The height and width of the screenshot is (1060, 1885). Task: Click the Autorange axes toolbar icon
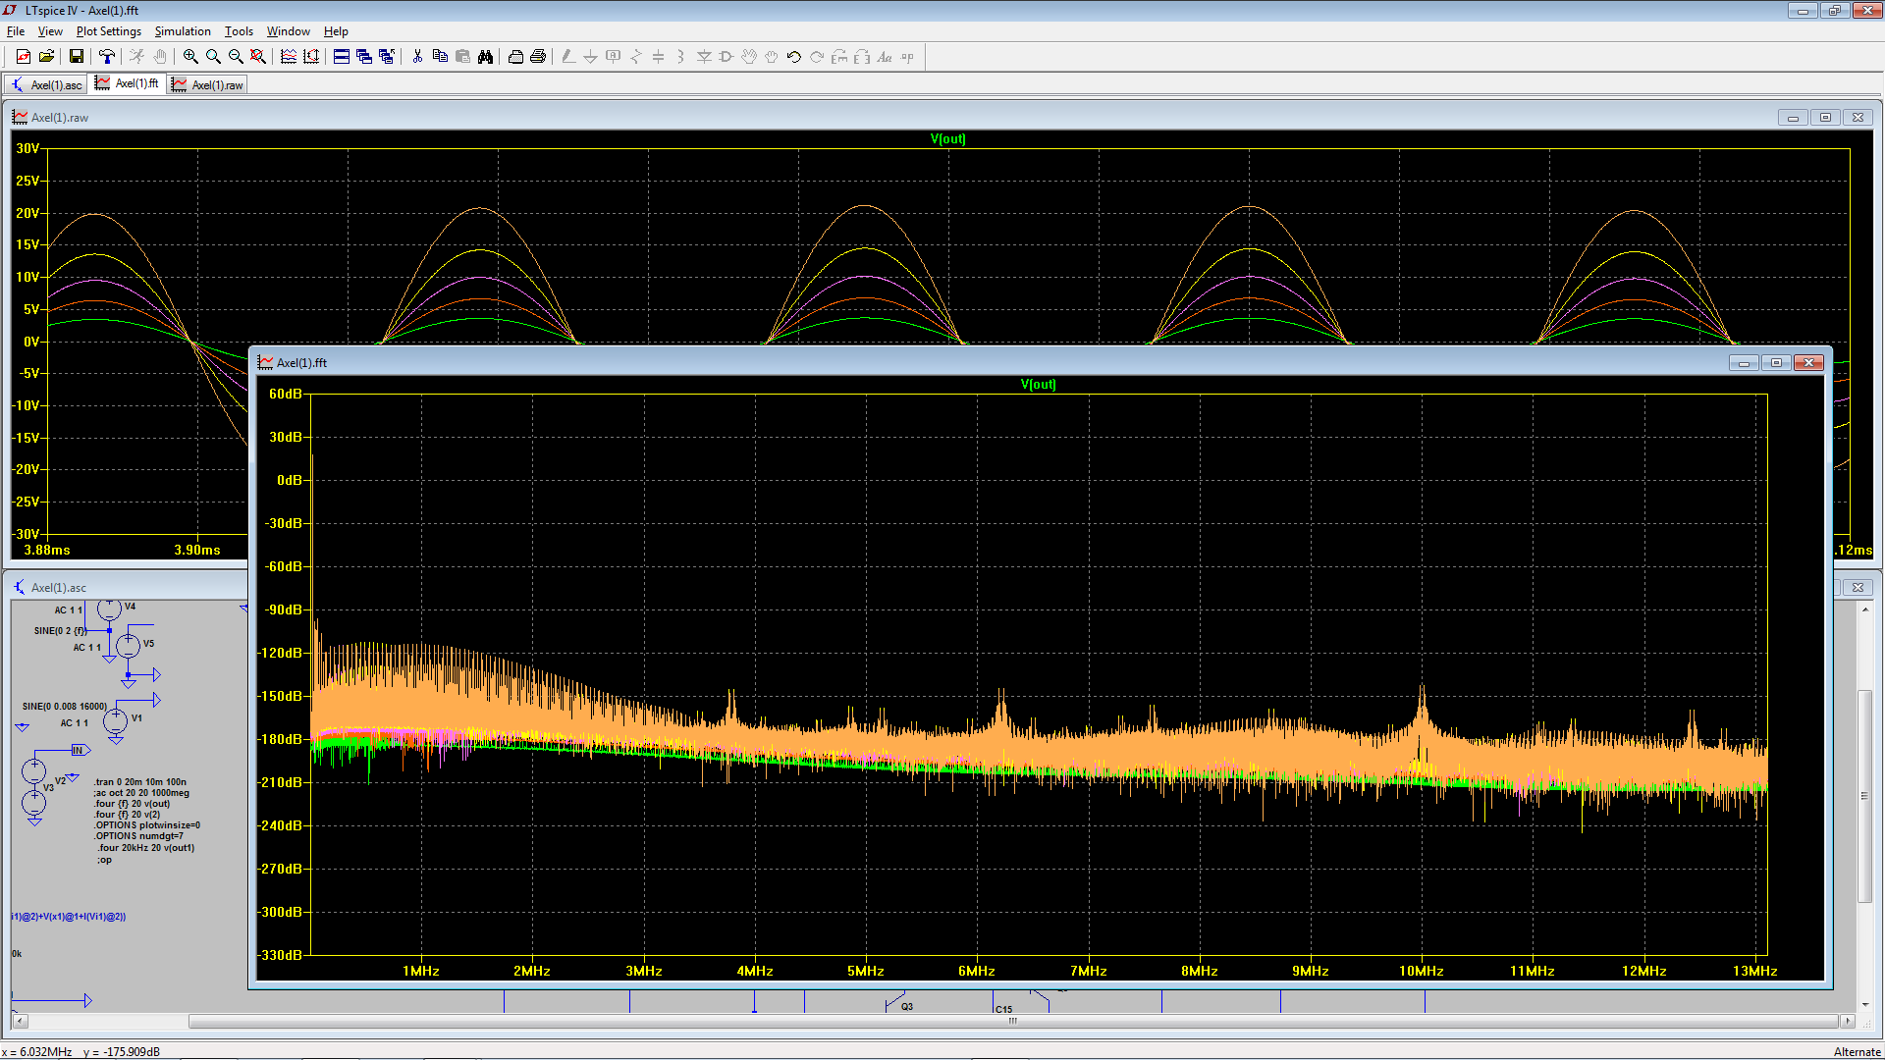point(311,57)
